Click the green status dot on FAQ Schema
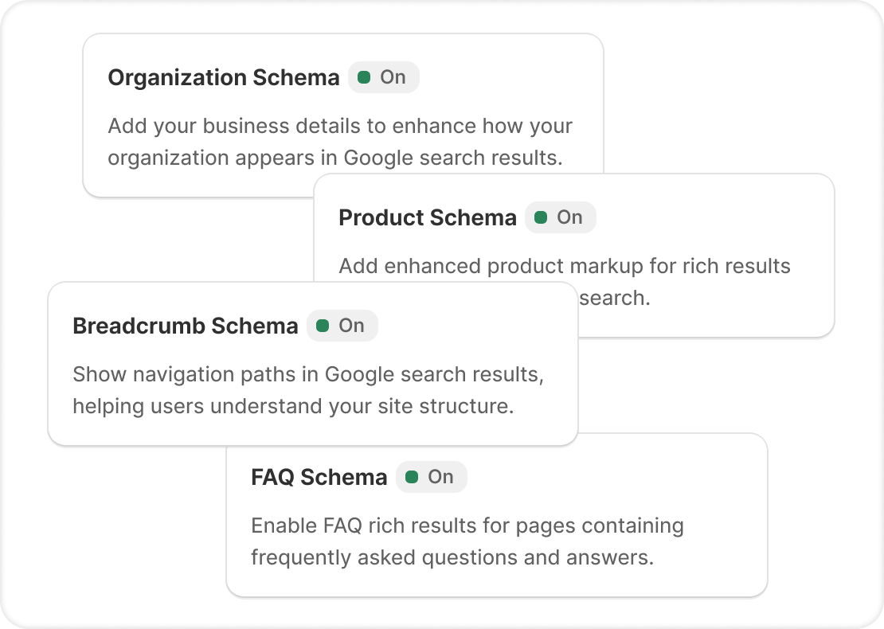 [412, 477]
